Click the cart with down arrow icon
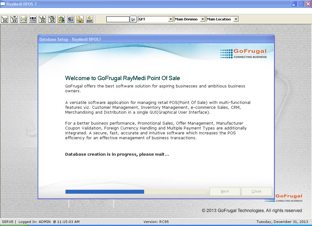 click(42, 19)
